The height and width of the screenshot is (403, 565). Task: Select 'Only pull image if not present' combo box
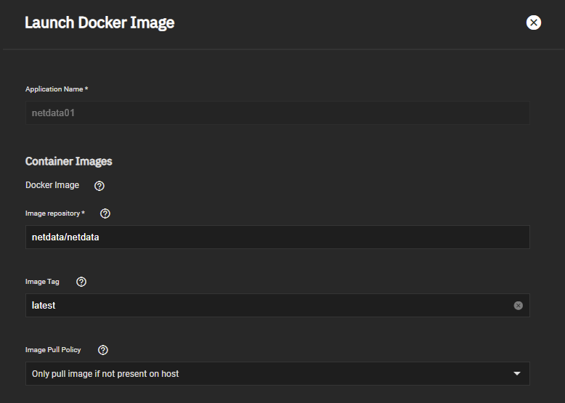coord(269,374)
